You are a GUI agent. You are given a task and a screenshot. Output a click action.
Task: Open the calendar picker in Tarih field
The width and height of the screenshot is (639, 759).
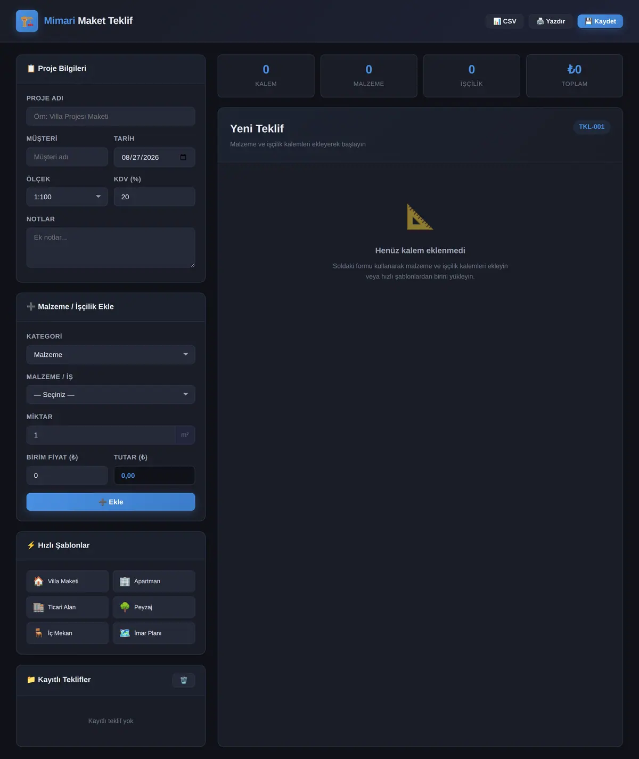coord(183,157)
